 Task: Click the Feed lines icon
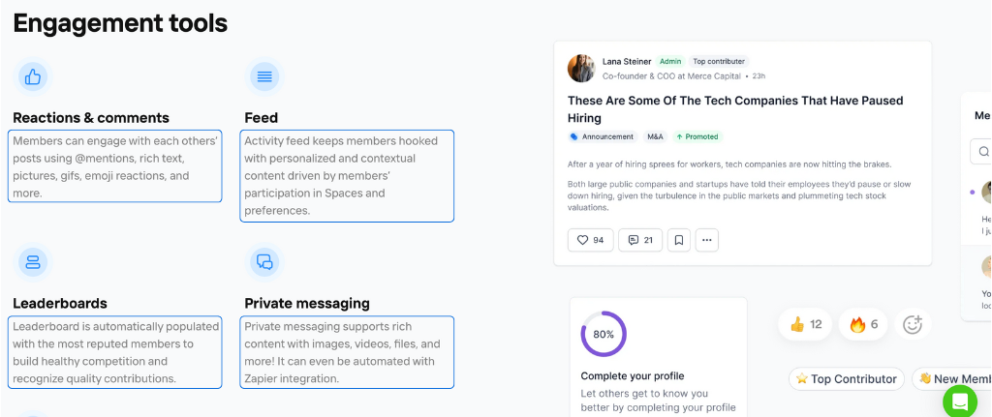pos(264,77)
